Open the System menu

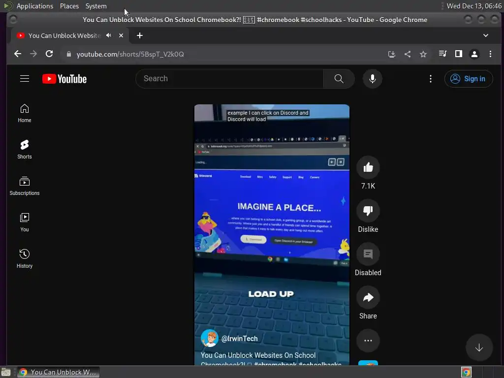pos(96,6)
